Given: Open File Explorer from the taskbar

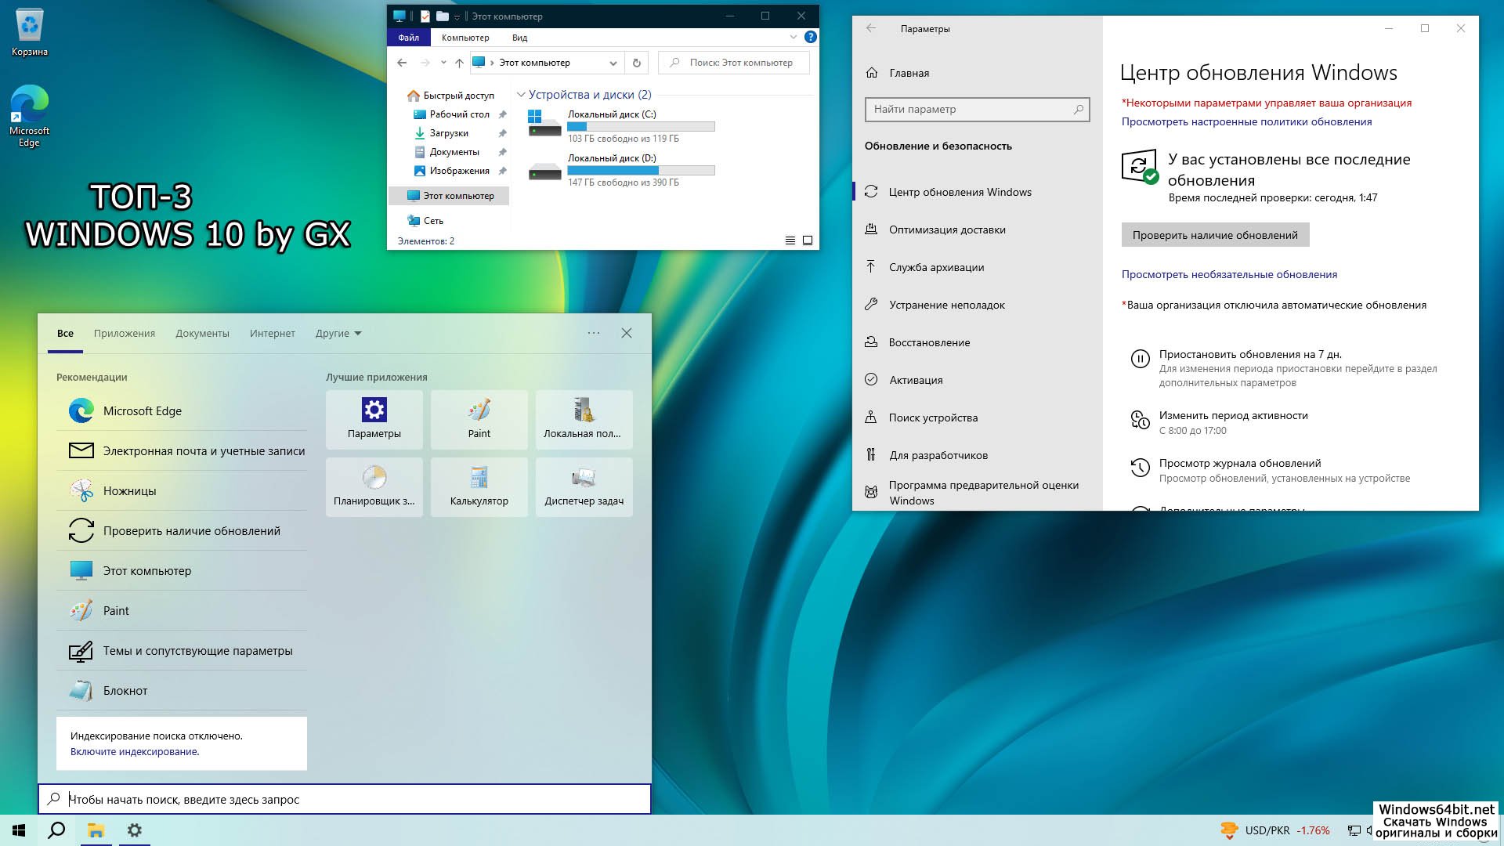Looking at the screenshot, I should pos(96,830).
